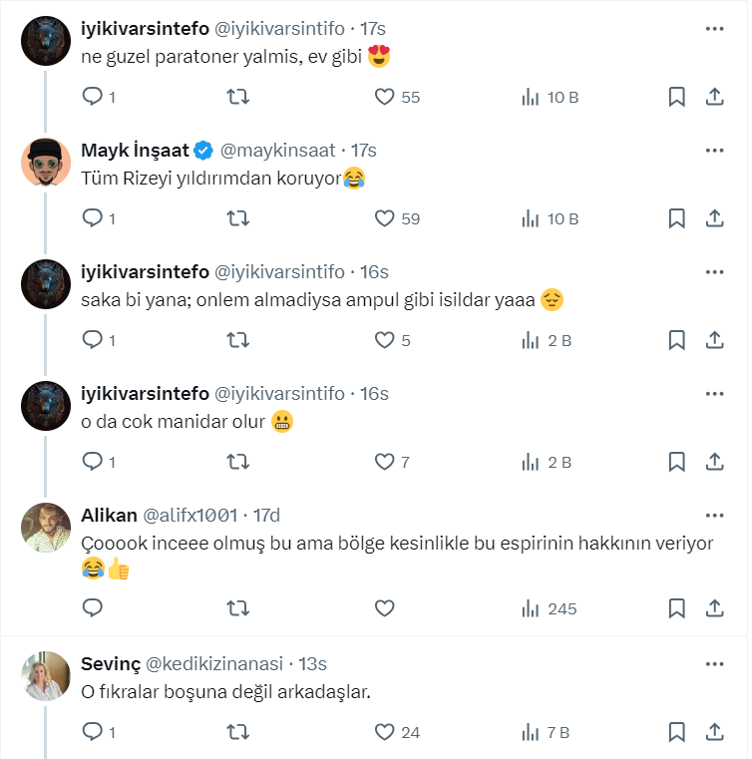Open the 13s timestamp on Sevinç's tweet
Image resolution: width=752 pixels, height=759 pixels.
312,663
